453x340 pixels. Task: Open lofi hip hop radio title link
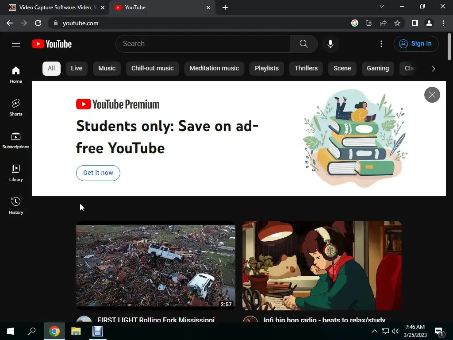point(324,320)
